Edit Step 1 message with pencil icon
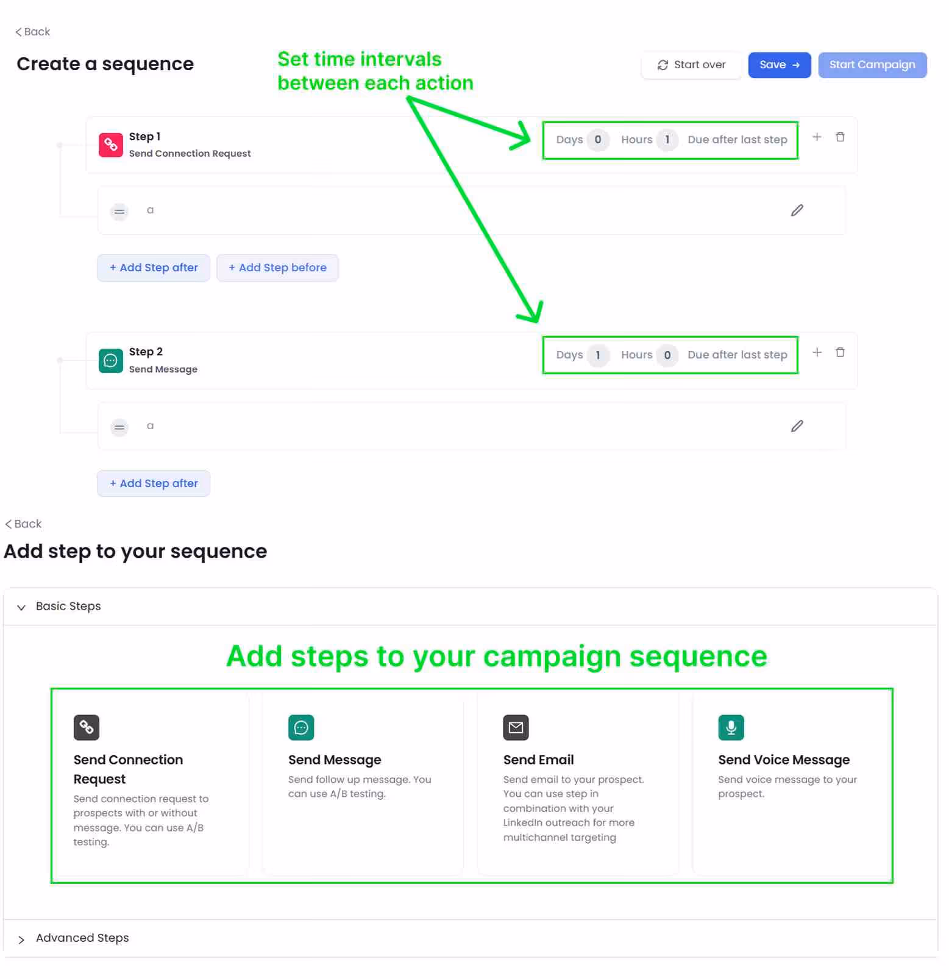Image resolution: width=949 pixels, height=979 pixels. pos(797,210)
